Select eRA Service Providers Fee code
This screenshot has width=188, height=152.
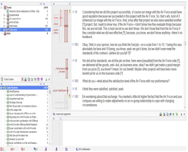[19, 136]
